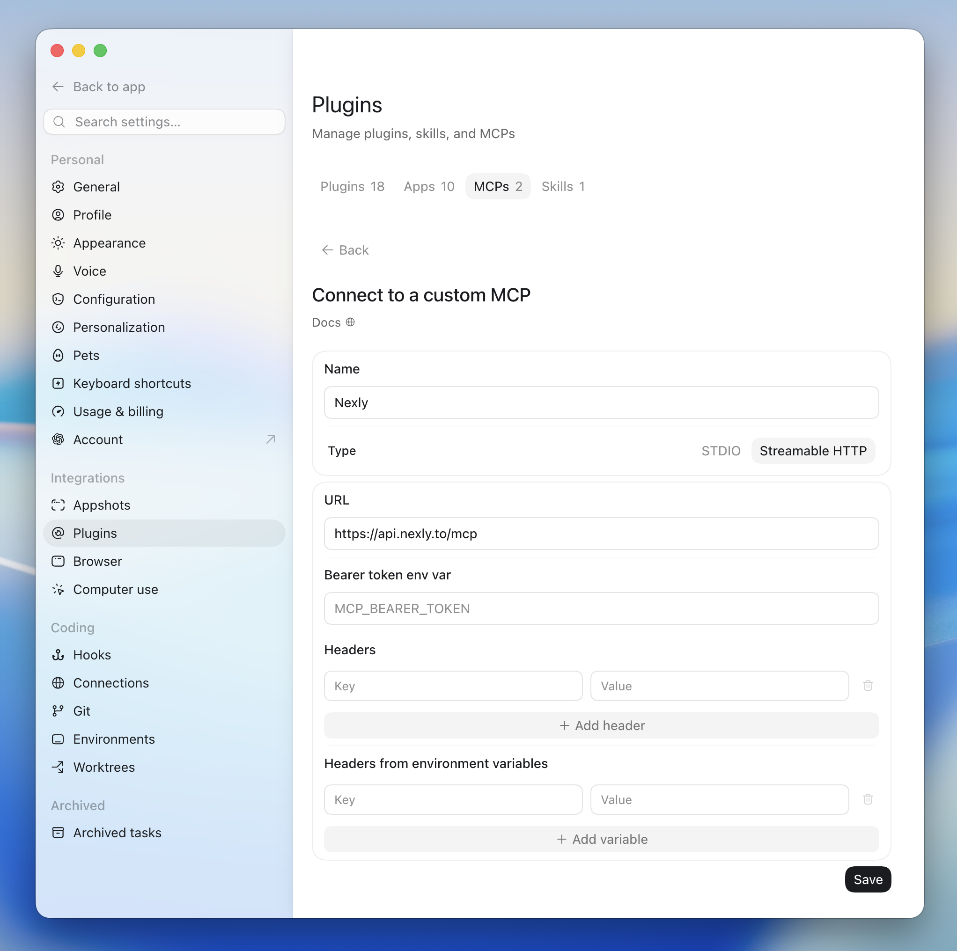This screenshot has width=957, height=951.
Task: Delete the Headers key-value row
Action: point(868,686)
